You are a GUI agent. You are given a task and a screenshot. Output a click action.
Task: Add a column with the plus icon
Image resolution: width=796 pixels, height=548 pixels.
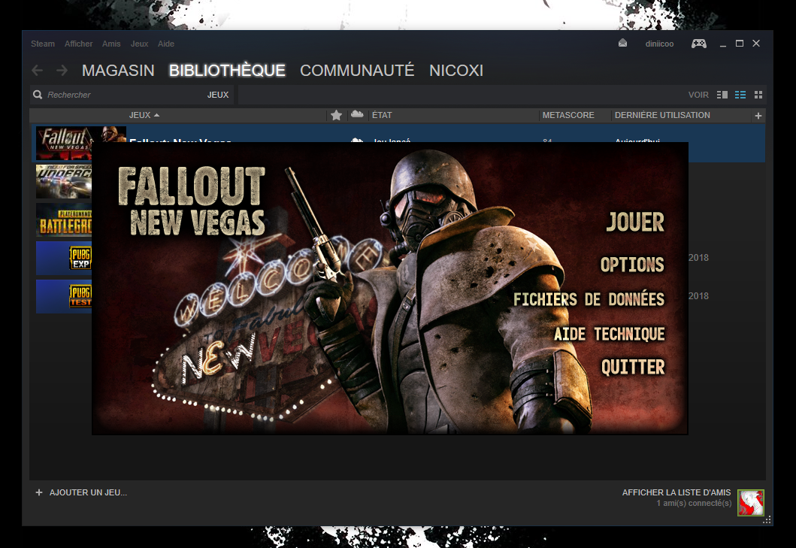point(758,116)
